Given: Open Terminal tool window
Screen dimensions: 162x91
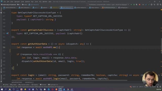Looking at the screenshot, I should [x=43, y=85].
